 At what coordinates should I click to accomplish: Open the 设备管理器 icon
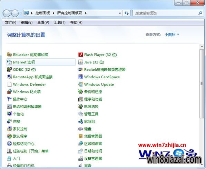[x=80, y=158]
